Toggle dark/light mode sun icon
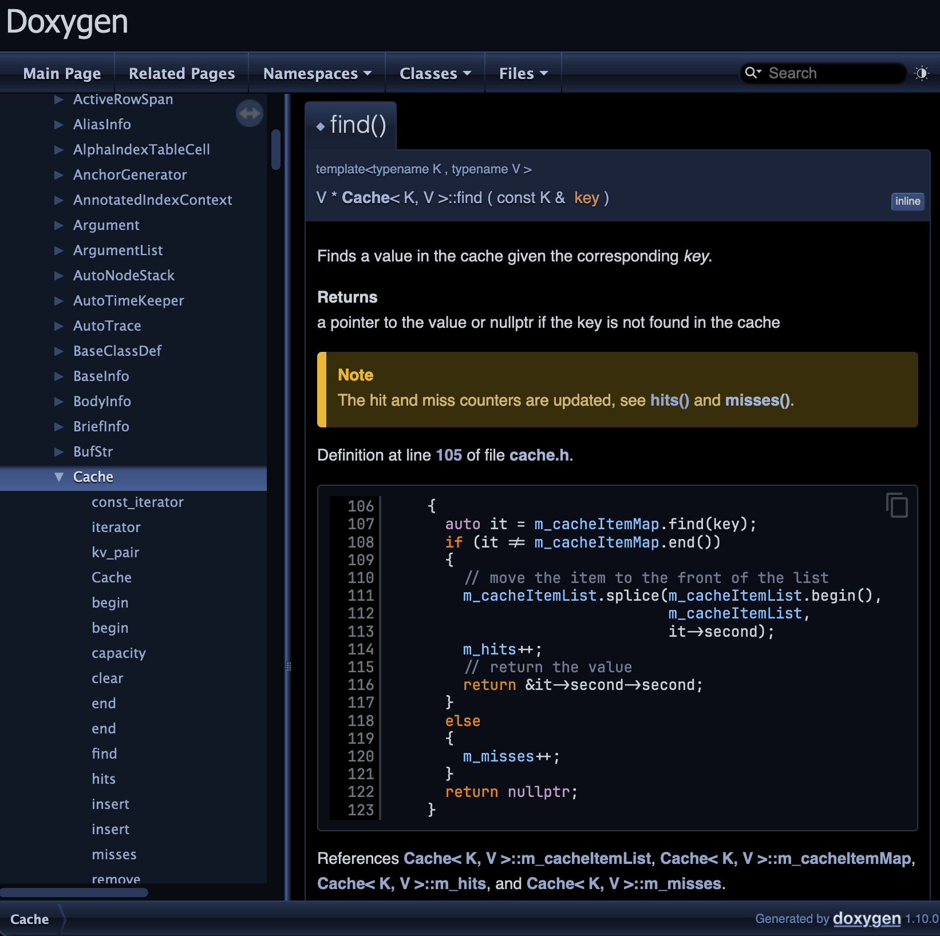 pos(922,73)
